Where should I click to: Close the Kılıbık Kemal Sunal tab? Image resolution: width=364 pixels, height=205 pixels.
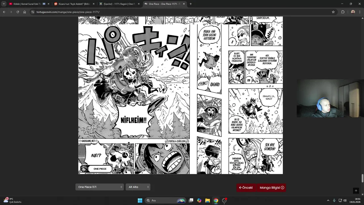pos(48,4)
